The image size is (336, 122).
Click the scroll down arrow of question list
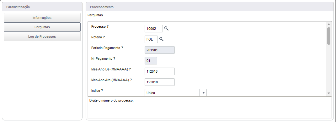pos(329,93)
